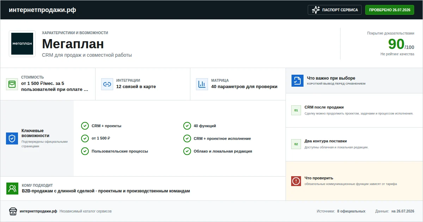Image resolution: width=423 pixels, height=222 pixels.
Task: Click the shield icon beside Ключевые возможности
Action: [x=12, y=138]
